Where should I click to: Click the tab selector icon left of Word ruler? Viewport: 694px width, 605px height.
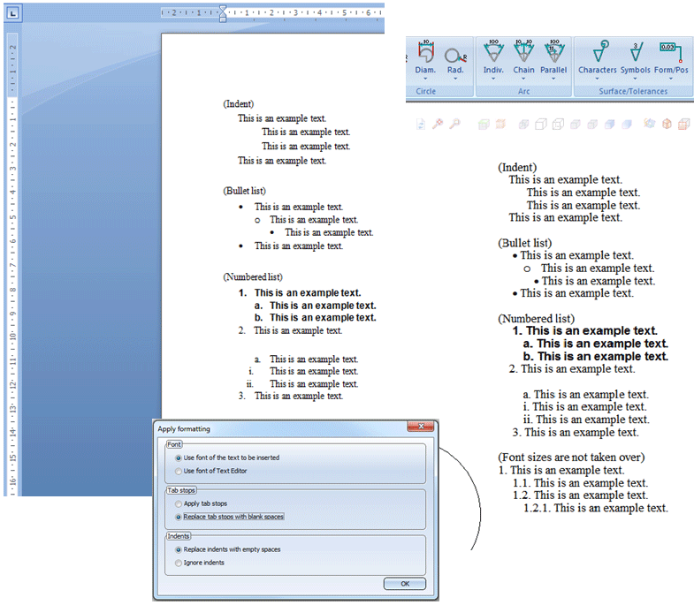13,14
